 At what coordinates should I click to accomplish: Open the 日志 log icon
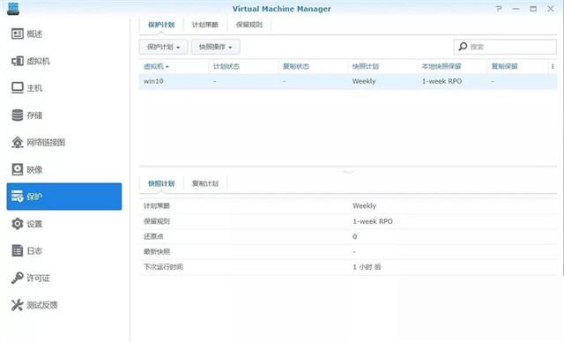click(x=18, y=250)
